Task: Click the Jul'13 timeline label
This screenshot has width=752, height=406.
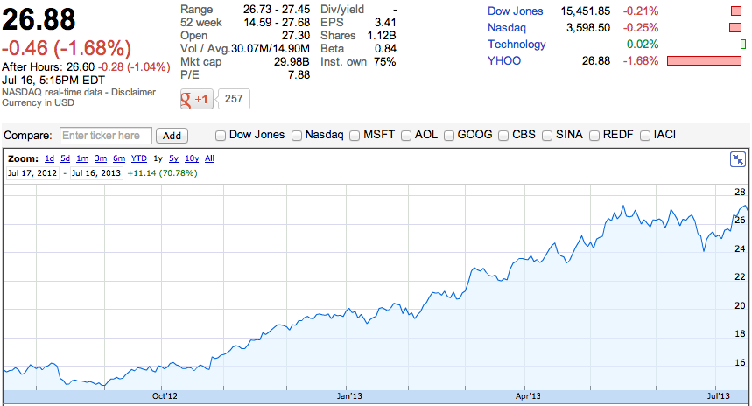Action: [x=719, y=395]
